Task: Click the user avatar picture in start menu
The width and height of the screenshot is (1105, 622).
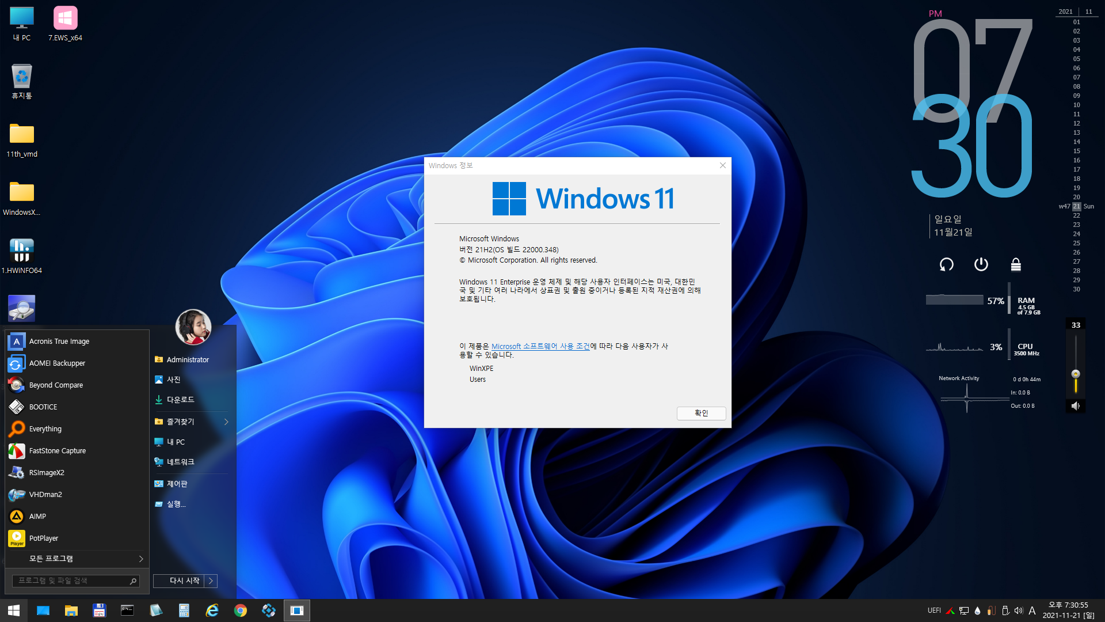Action: [193, 327]
